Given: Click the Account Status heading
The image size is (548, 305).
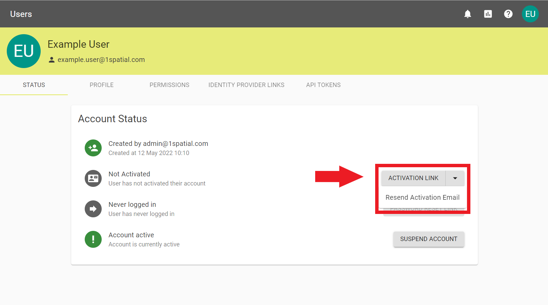Looking at the screenshot, I should coord(113,119).
